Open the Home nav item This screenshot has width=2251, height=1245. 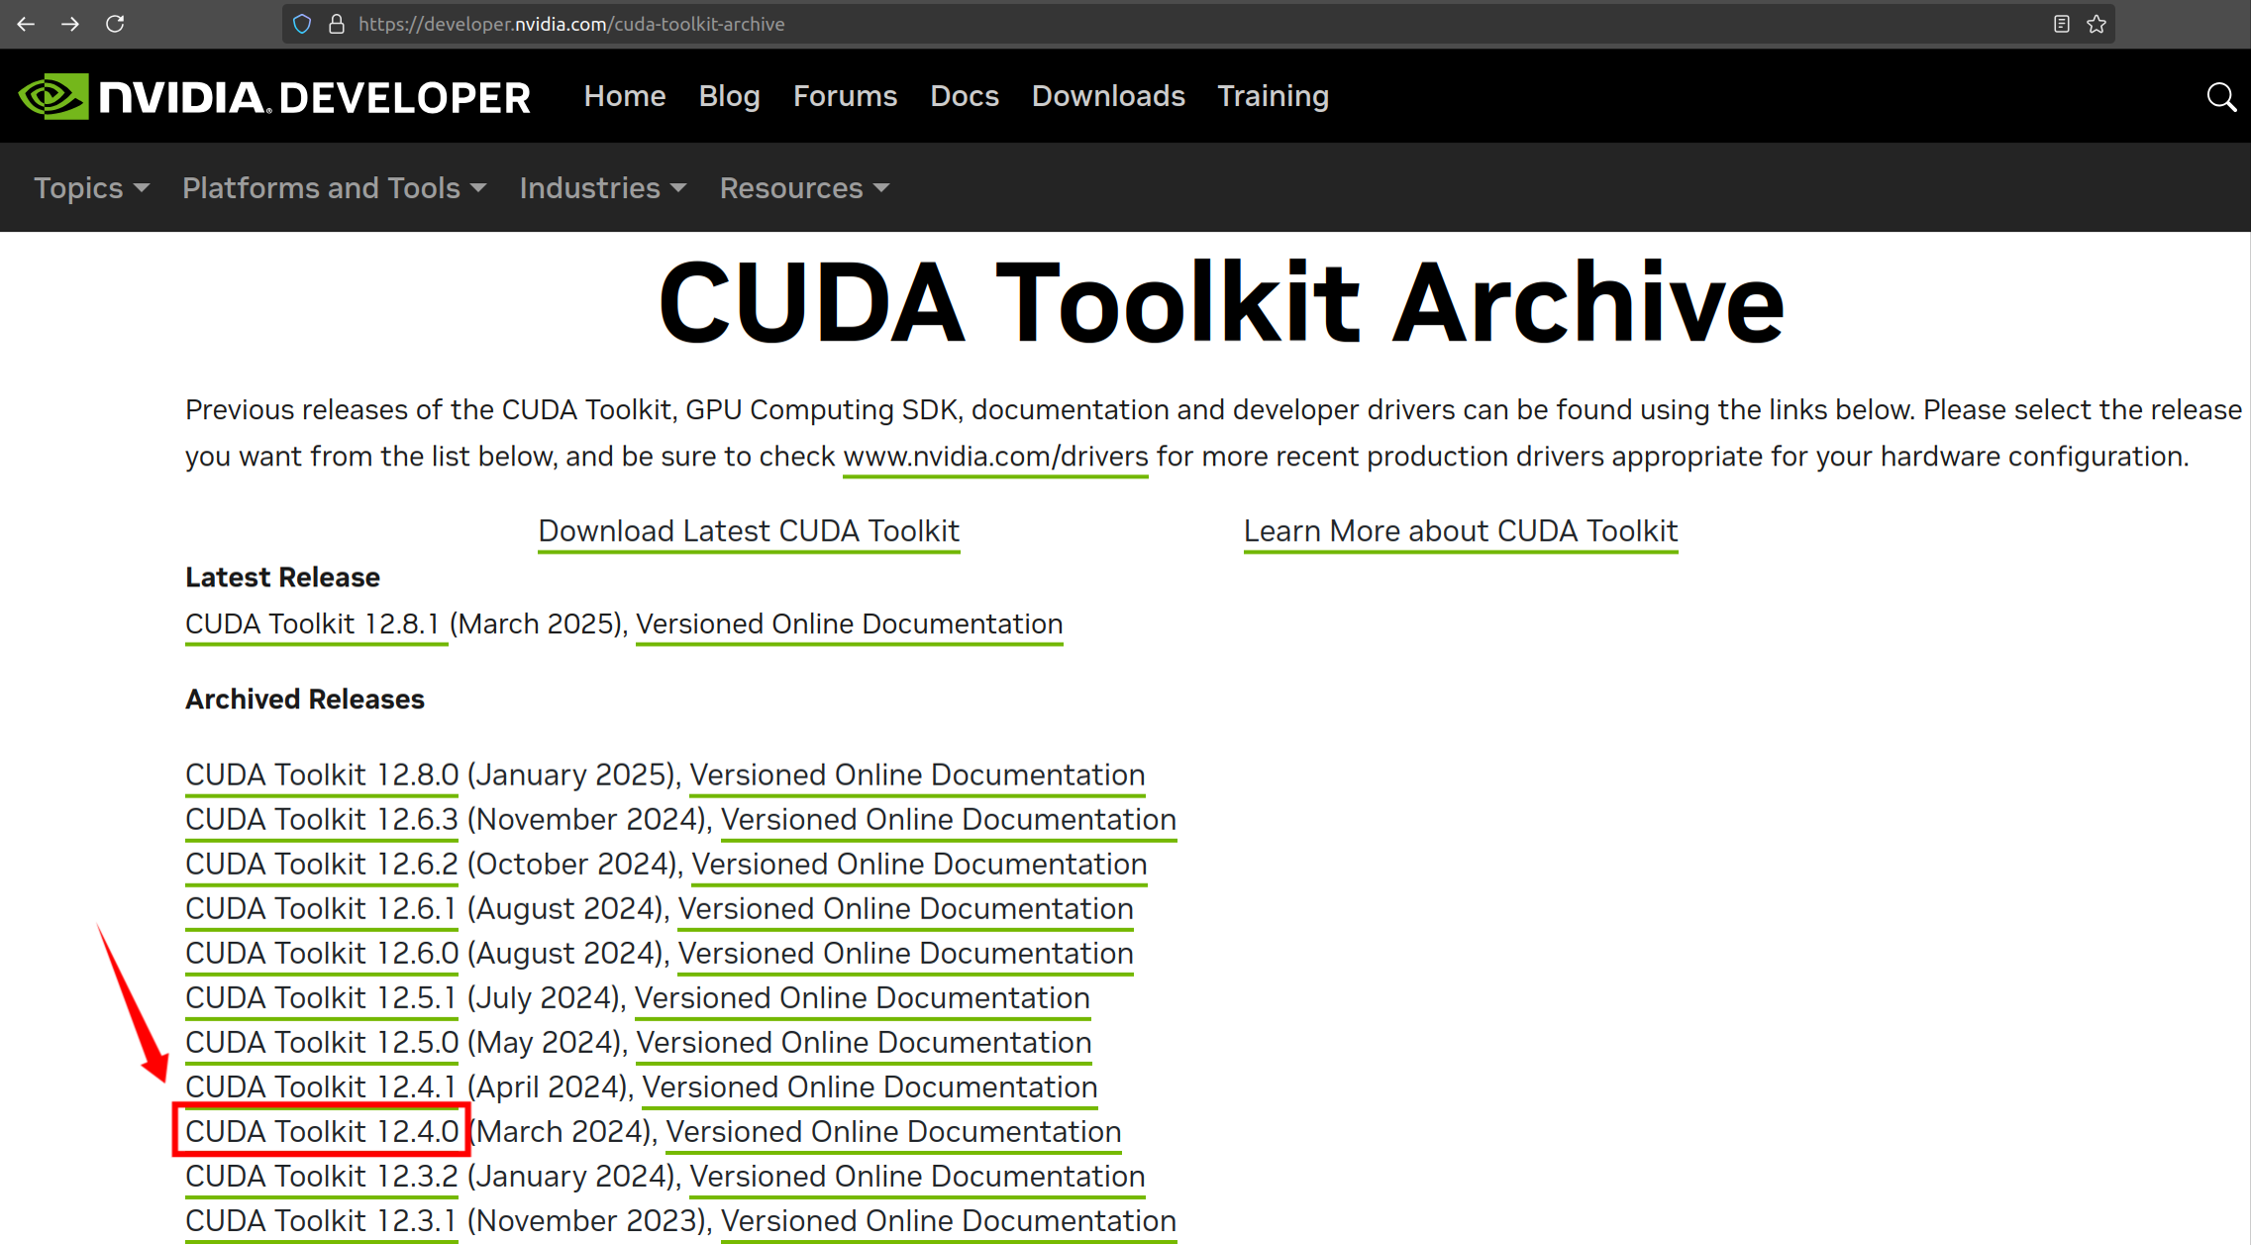coord(625,96)
